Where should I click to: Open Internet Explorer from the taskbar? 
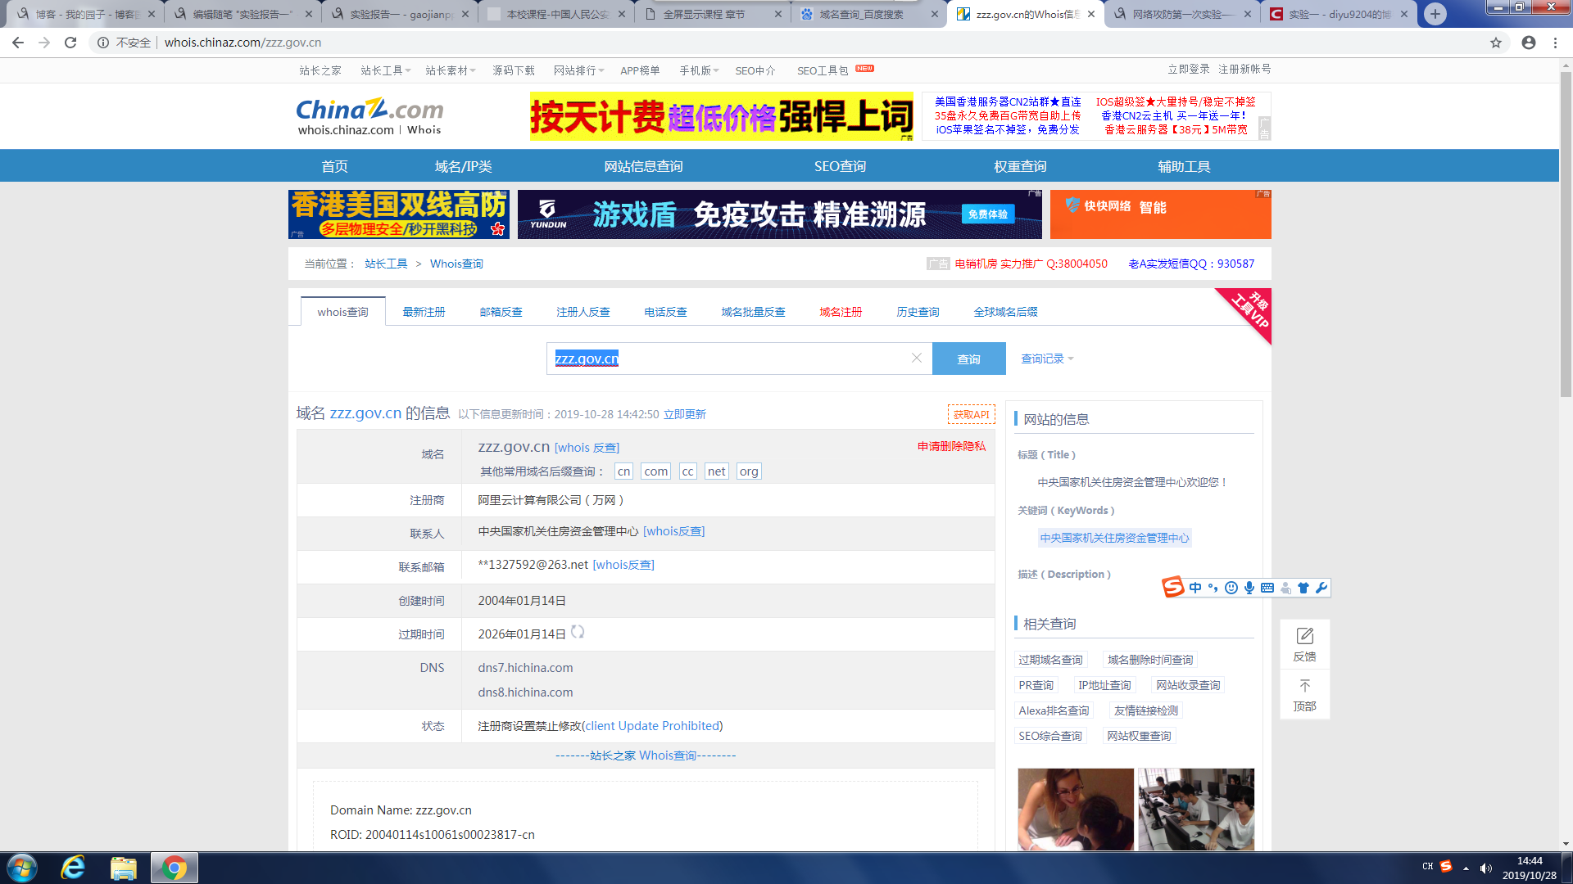[73, 868]
